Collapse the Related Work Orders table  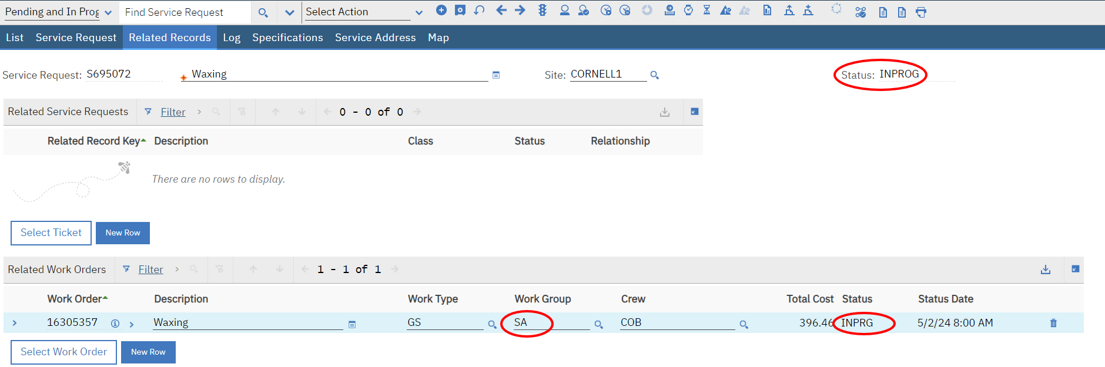pos(1075,269)
